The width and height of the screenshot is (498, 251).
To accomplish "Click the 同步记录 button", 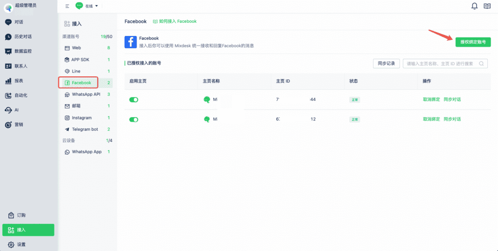I will click(x=386, y=63).
